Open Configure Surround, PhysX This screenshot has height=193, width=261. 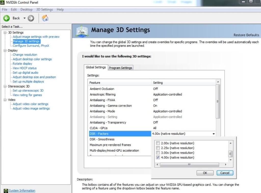(x=31, y=46)
